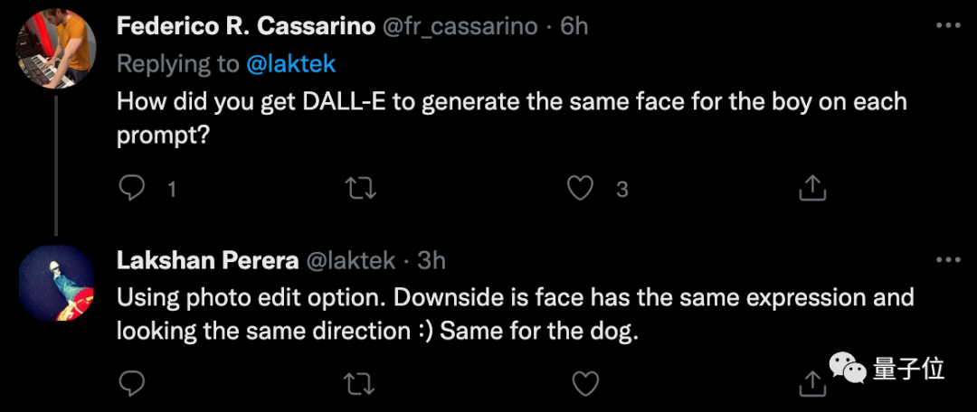Reply to Lakshan Perera's tweet
The image size is (977, 412).
point(133,383)
